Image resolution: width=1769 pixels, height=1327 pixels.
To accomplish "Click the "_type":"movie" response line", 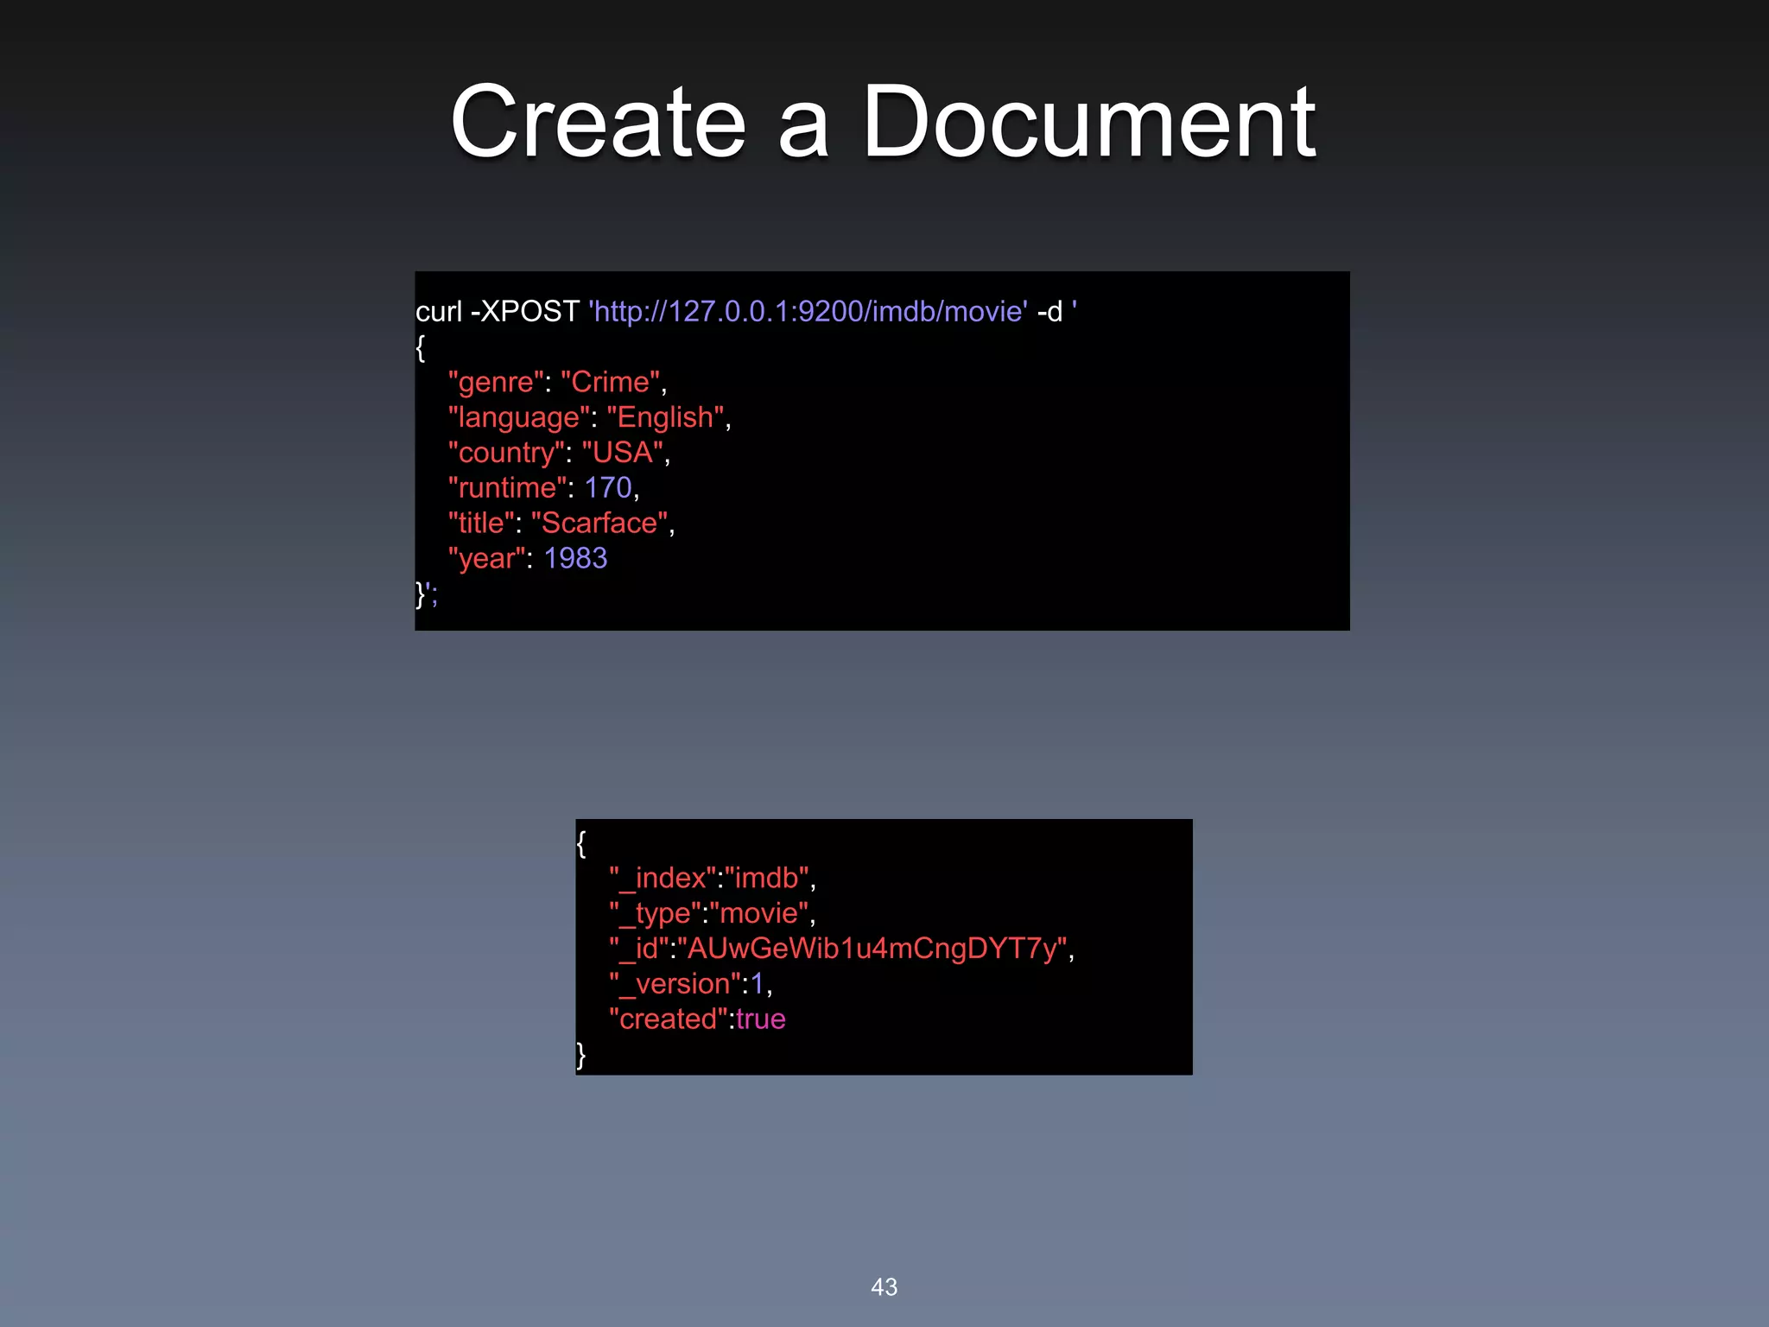I will click(713, 914).
